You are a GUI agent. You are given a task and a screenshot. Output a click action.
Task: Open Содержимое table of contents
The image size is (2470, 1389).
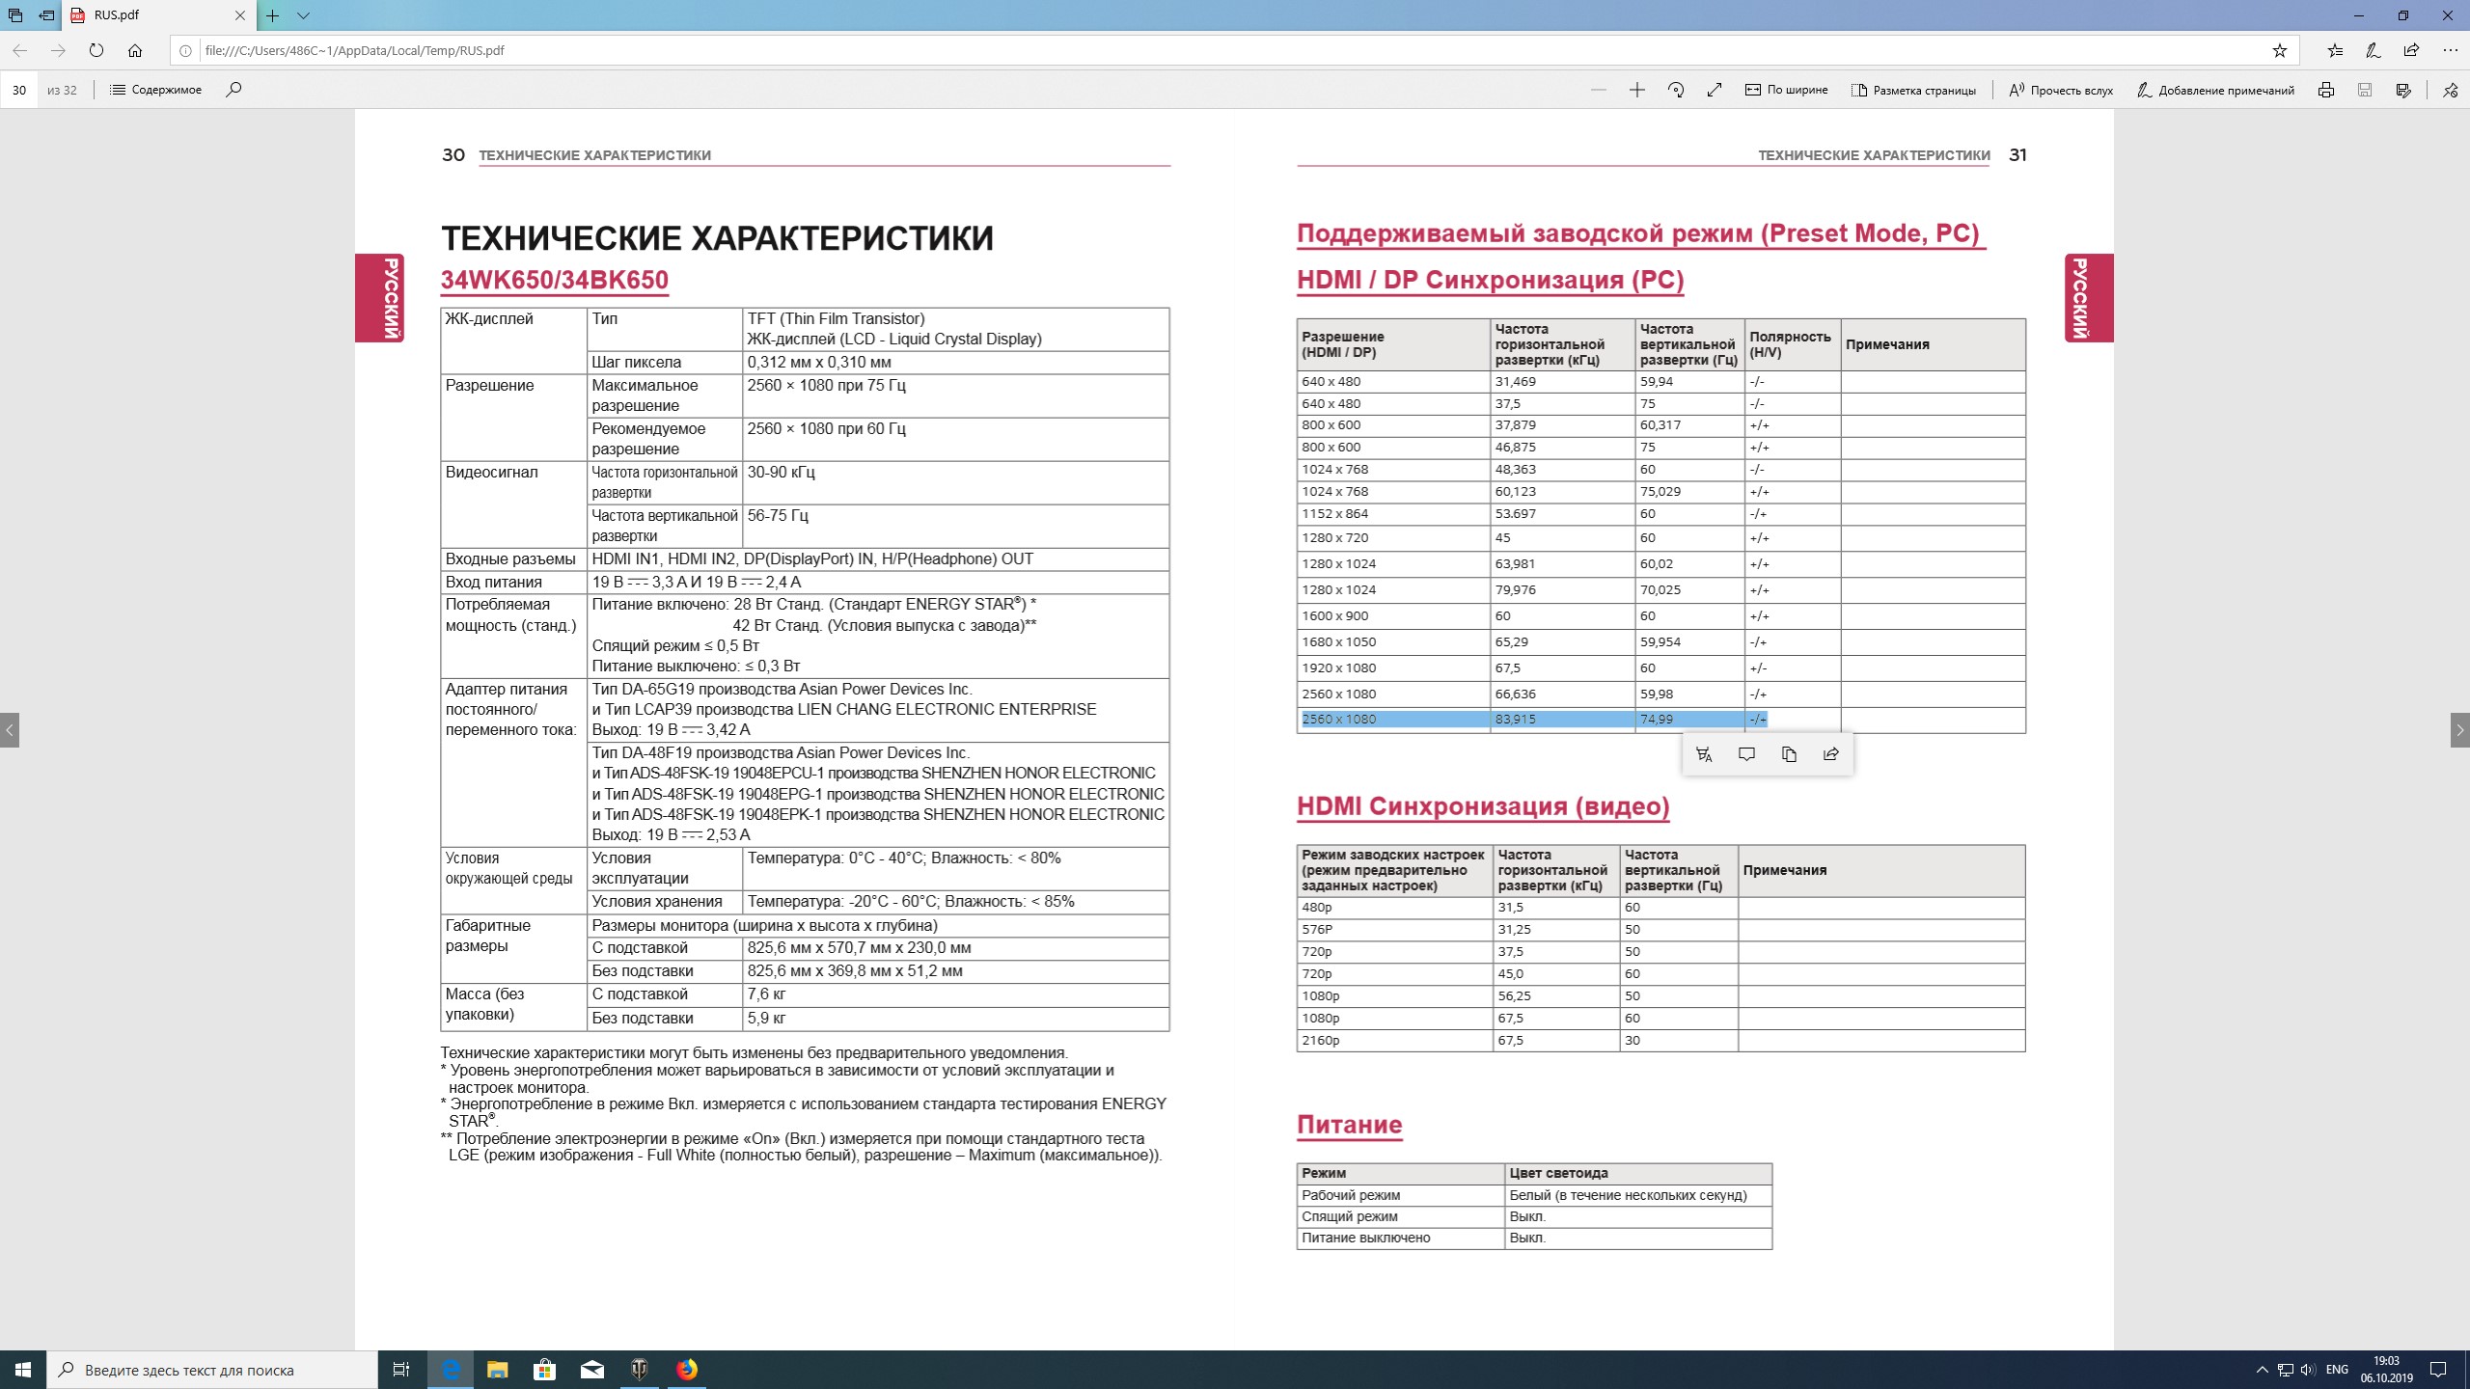point(156,90)
